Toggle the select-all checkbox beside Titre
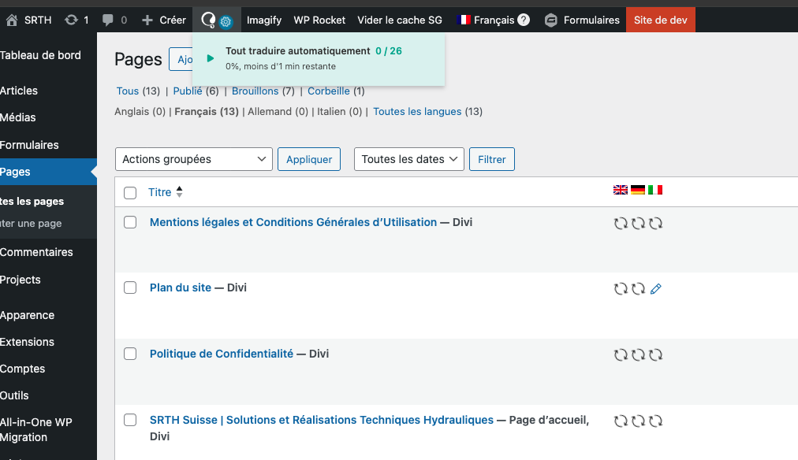798x460 pixels. pyautogui.click(x=130, y=192)
